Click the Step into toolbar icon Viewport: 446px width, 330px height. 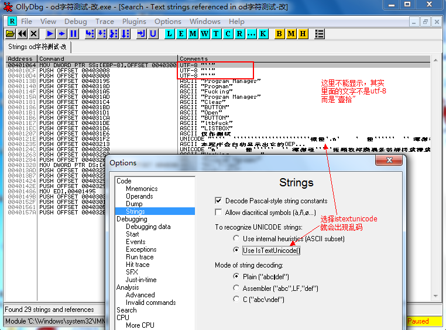90,34
